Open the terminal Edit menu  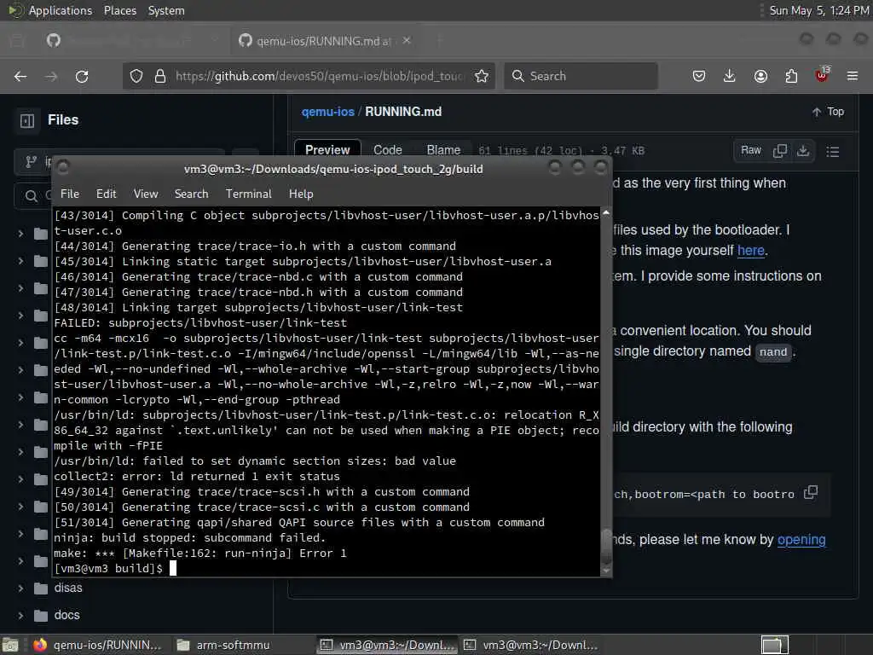click(x=106, y=194)
